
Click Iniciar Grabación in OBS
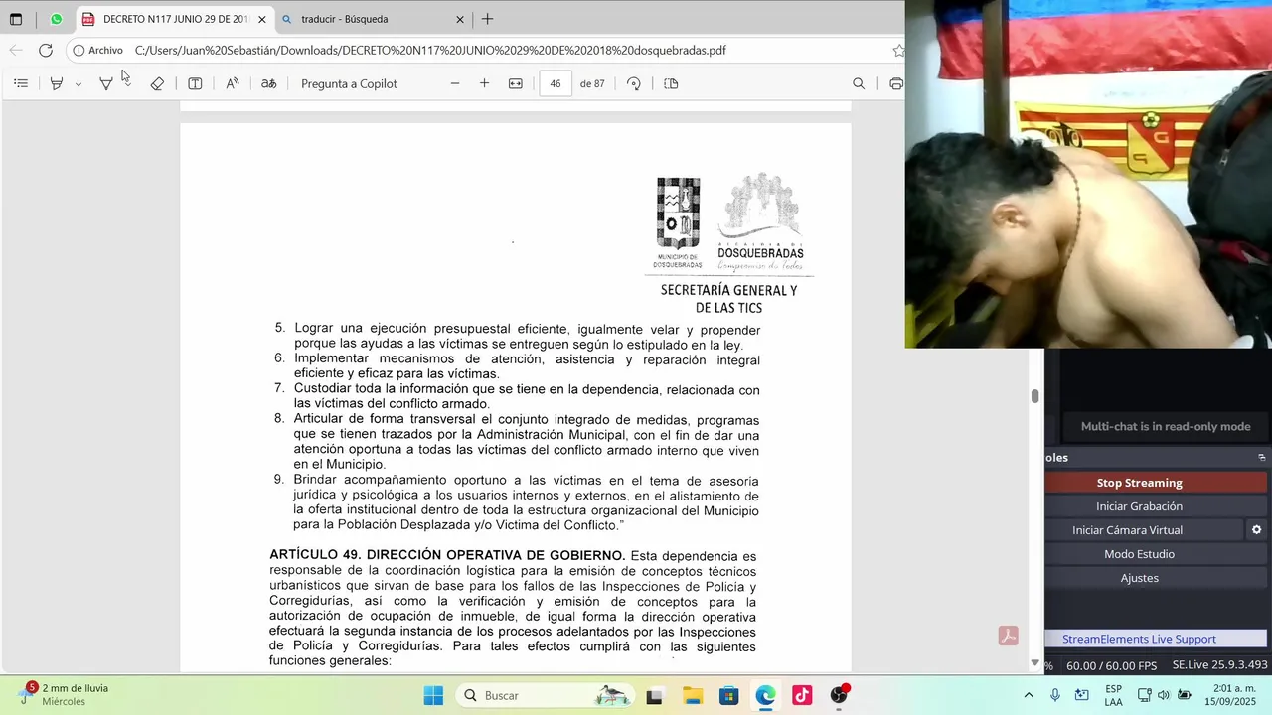(x=1139, y=506)
